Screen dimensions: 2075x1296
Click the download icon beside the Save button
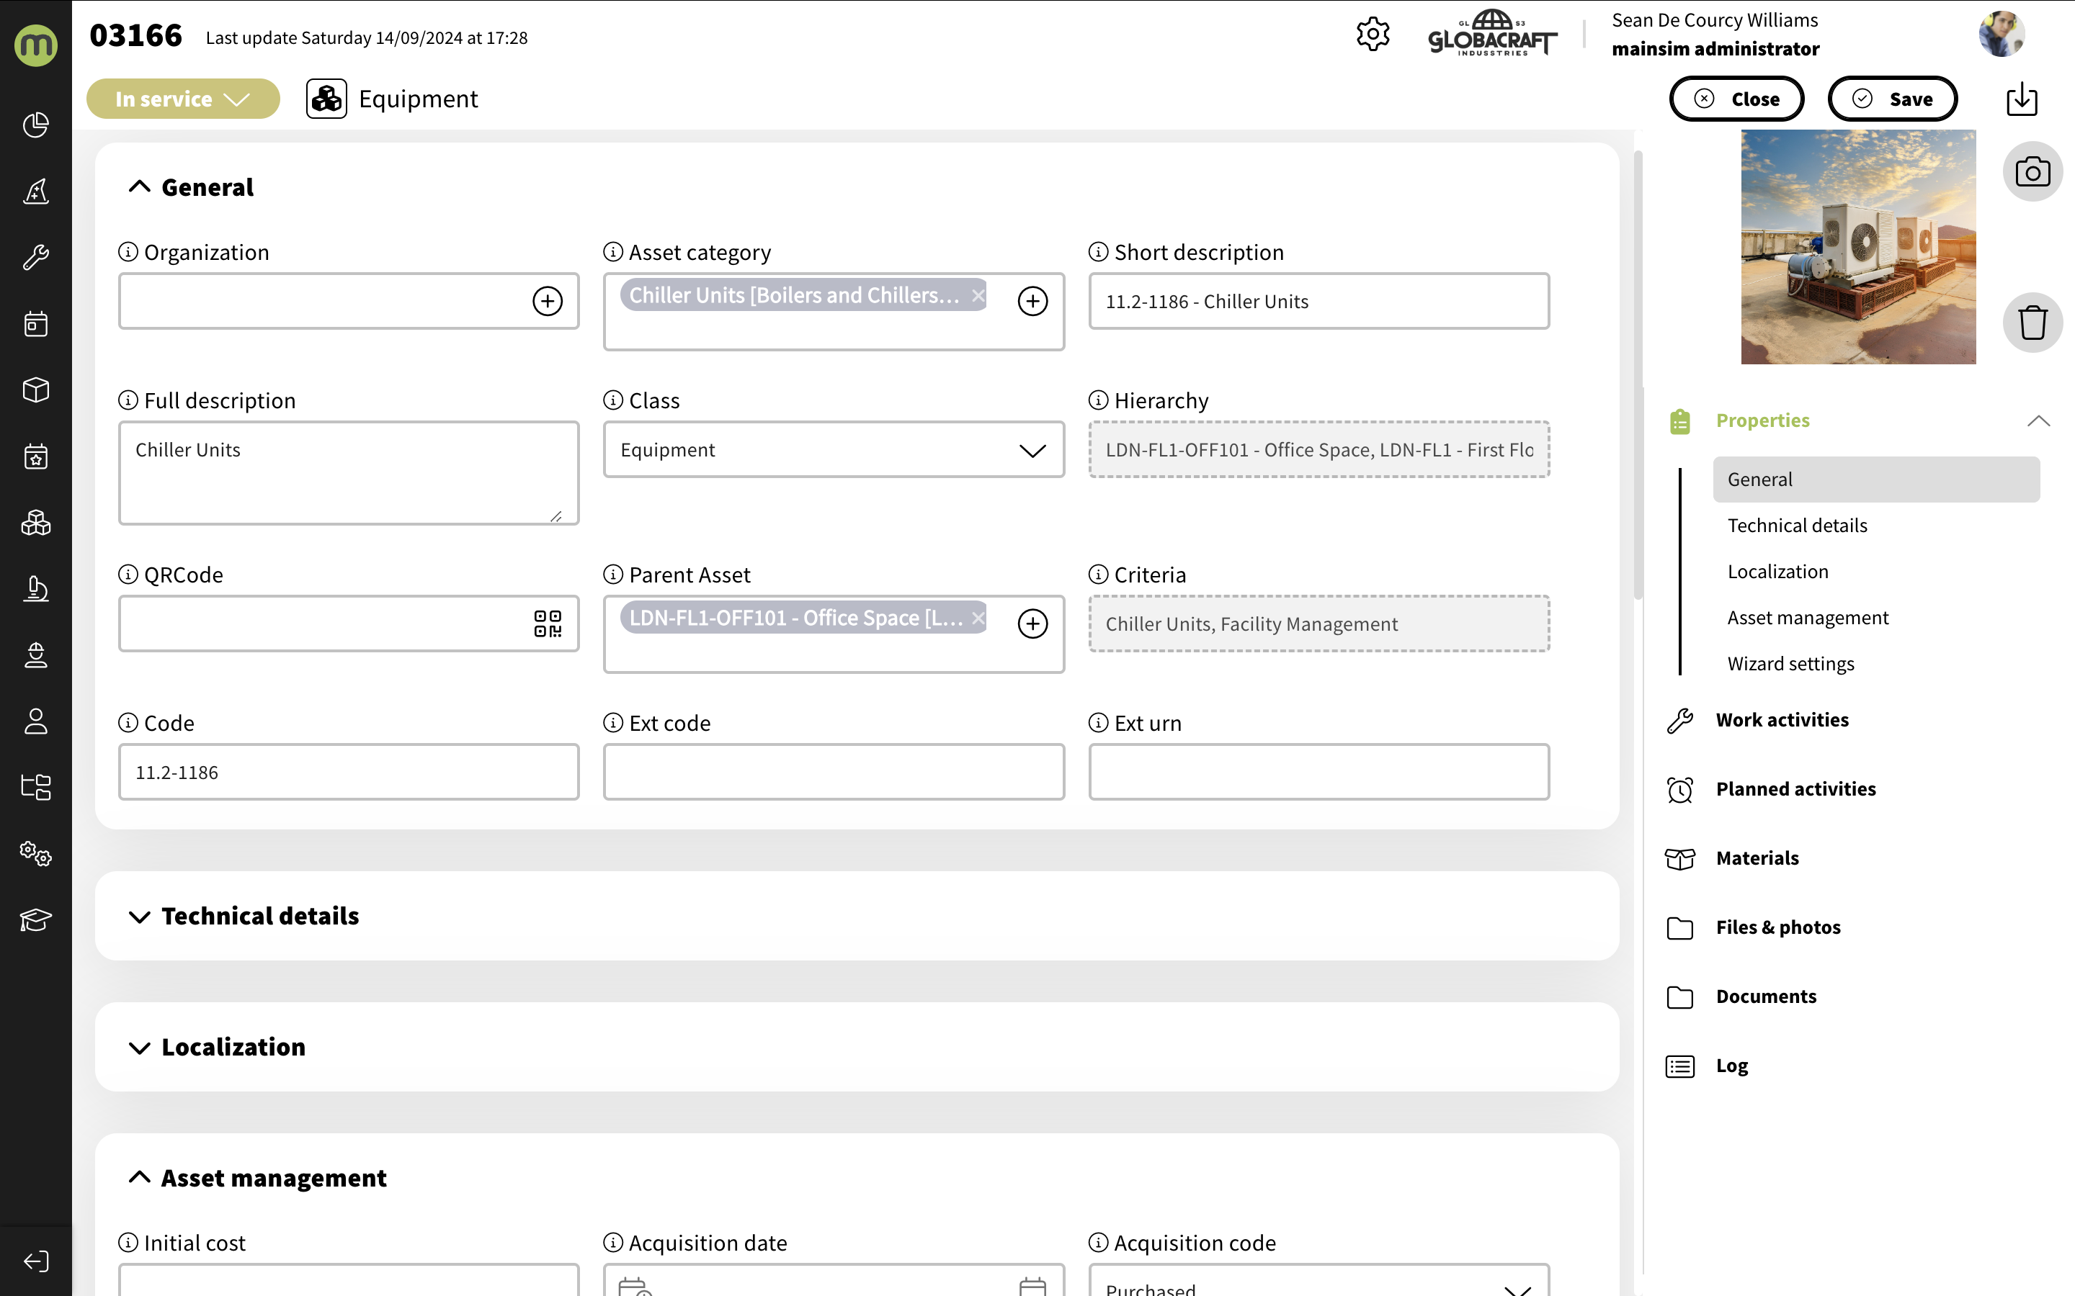(2021, 99)
